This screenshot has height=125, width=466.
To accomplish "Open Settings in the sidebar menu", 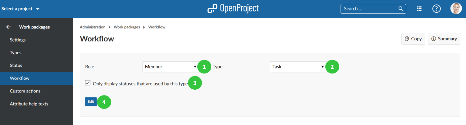I will (18, 40).
